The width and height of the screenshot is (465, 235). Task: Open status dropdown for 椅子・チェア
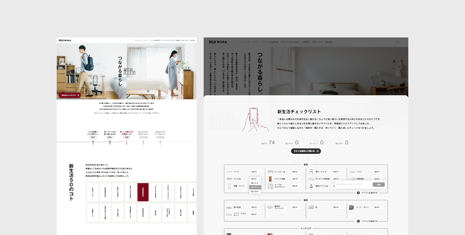click(x=337, y=172)
